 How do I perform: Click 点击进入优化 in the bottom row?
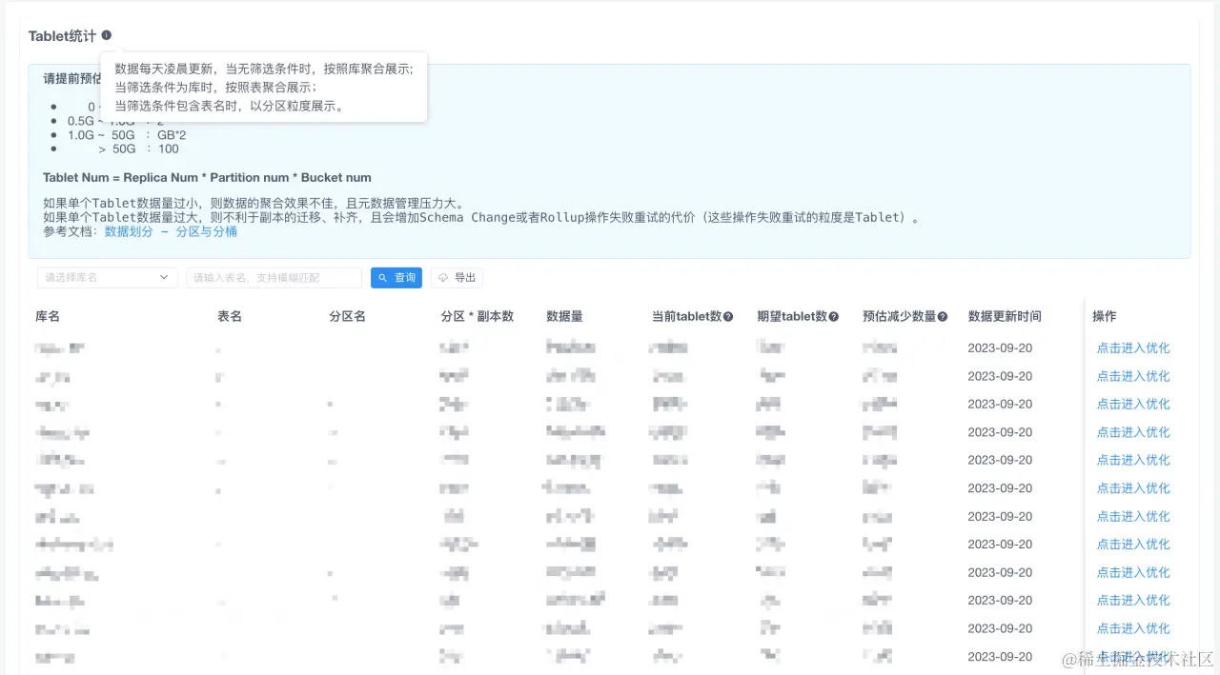click(1133, 656)
